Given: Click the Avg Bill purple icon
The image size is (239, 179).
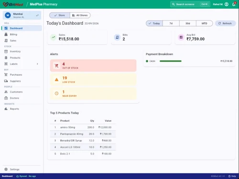Looking at the screenshot, I should 181,37.
